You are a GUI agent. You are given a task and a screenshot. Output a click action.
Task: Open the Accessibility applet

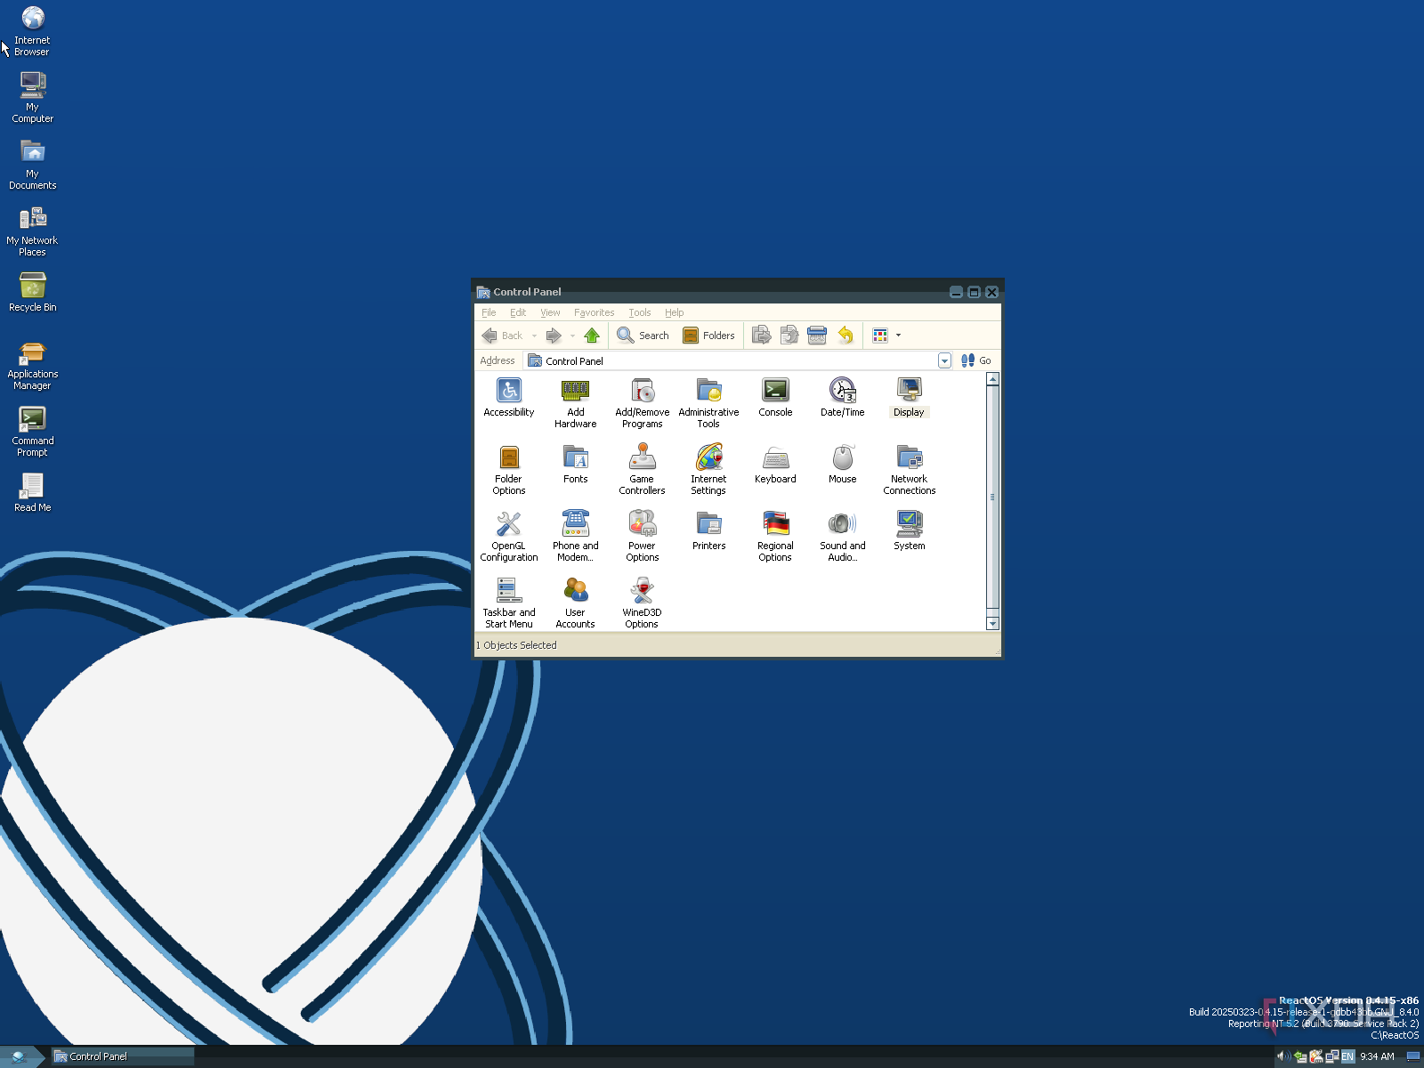pos(508,397)
